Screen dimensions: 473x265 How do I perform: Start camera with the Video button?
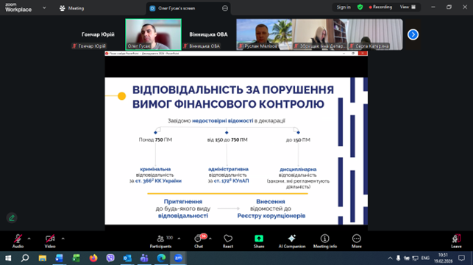point(50,241)
